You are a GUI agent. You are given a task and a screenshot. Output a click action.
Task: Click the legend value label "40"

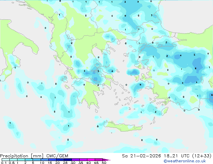(88, 163)
